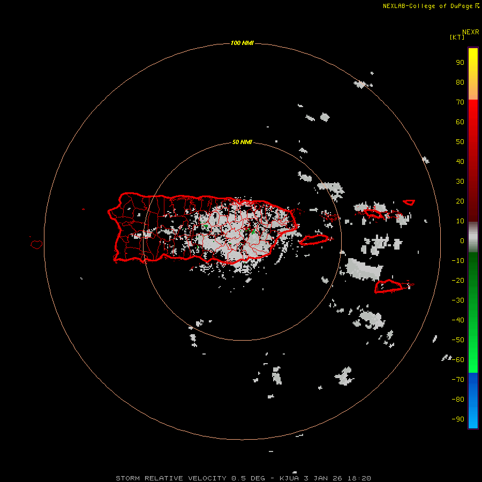
Task: Click the positive 20 scale value
Action: click(x=460, y=201)
